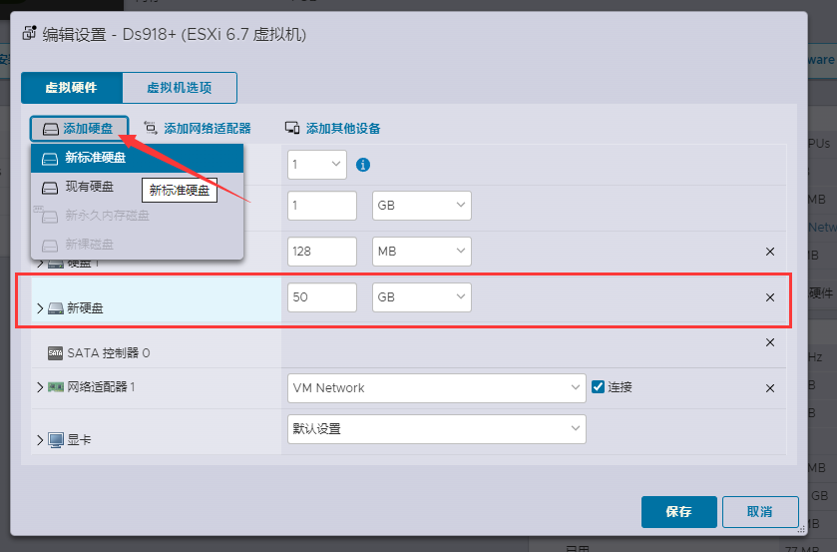Click the new hard disk size field showing 50
Screen dimensions: 837x552
point(321,296)
